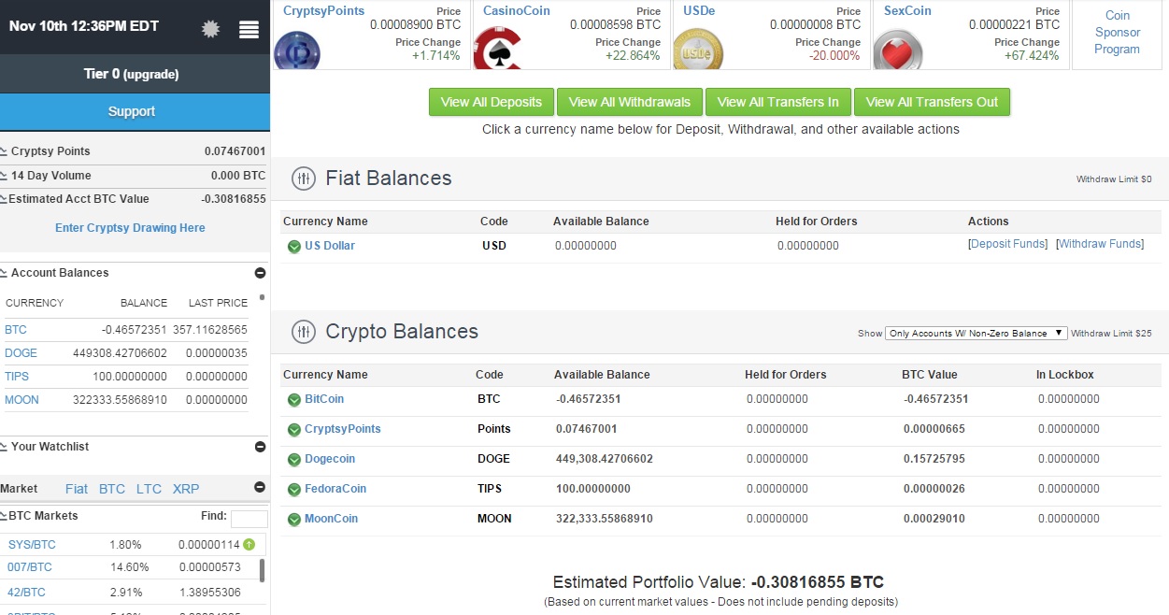The height and width of the screenshot is (615, 1169).
Task: Open FedoraCoin currency name link
Action: [335, 489]
